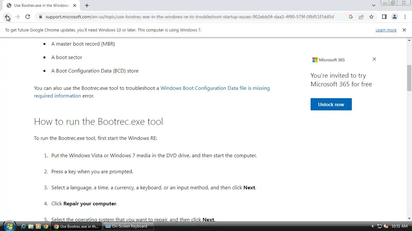Click the Unlock now button
This screenshot has width=412, height=231.
(x=331, y=104)
